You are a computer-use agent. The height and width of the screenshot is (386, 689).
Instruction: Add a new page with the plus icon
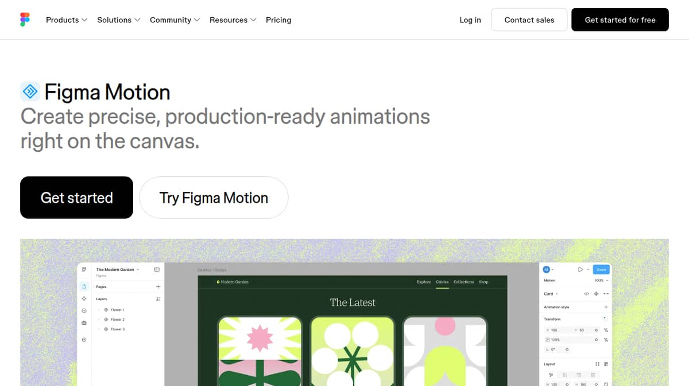tap(158, 287)
